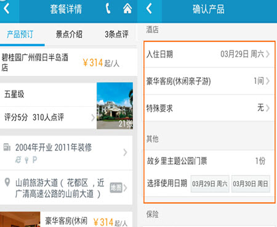Tap the hotel building icon
This screenshot has width=277, height=227.
[7, 147]
